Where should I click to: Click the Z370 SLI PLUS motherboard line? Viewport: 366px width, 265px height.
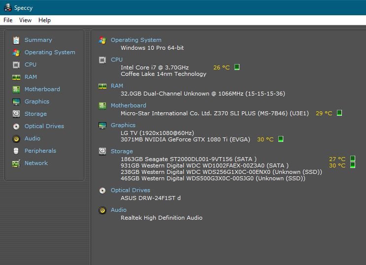215,113
